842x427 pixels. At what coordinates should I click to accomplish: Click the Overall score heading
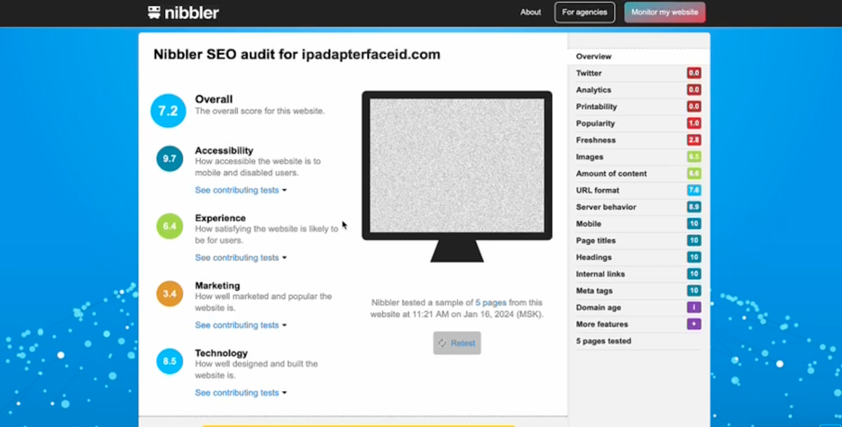tap(214, 99)
